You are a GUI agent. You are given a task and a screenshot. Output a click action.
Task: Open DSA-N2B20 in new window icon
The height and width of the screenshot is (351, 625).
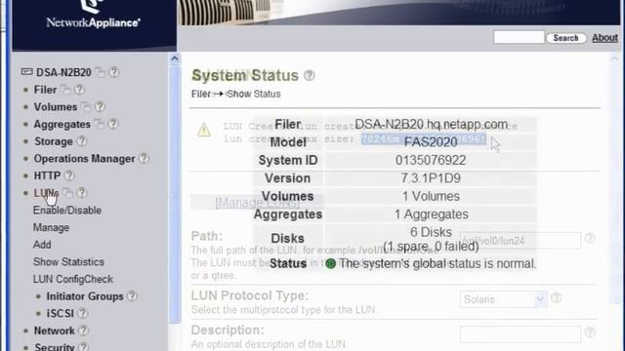(100, 72)
